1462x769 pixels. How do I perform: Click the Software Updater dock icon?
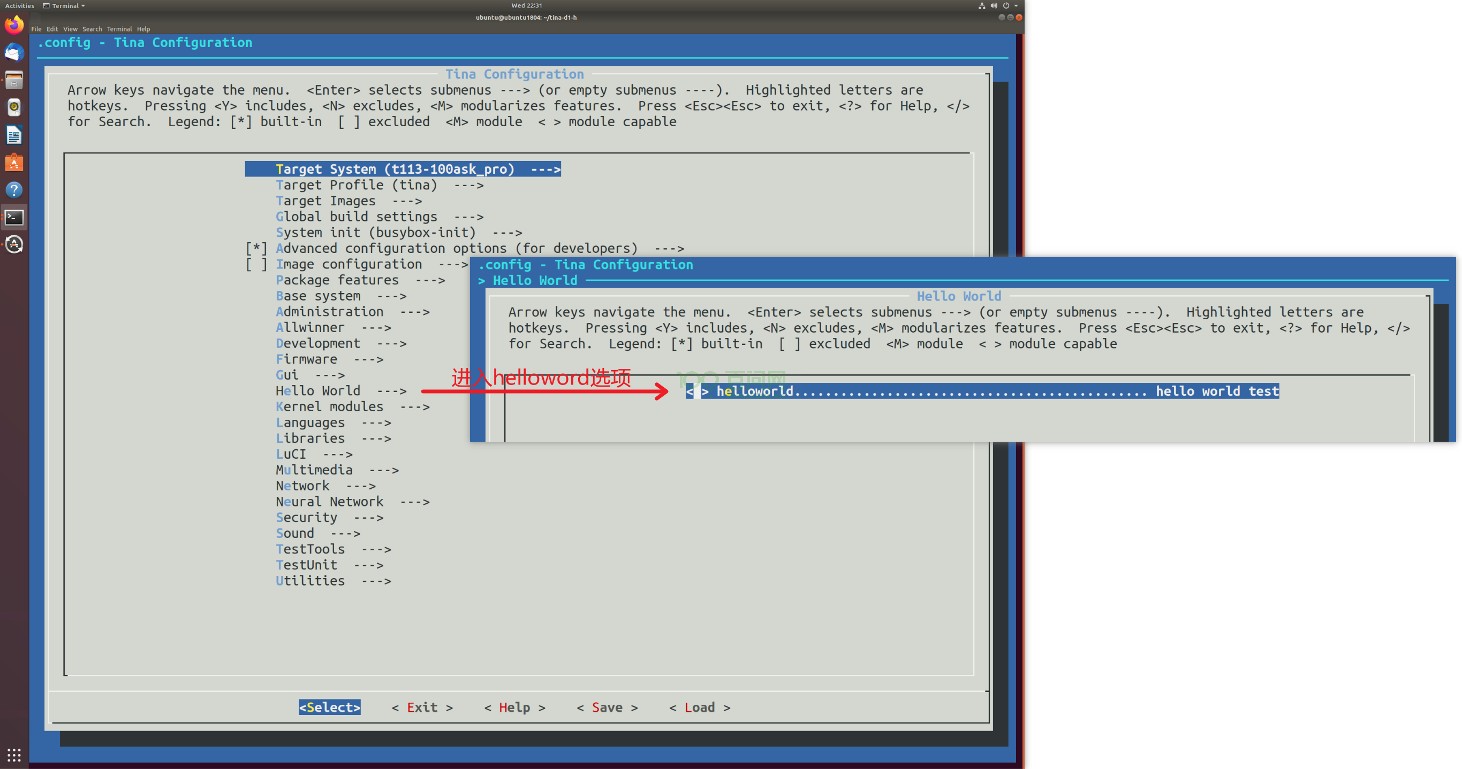point(14,244)
